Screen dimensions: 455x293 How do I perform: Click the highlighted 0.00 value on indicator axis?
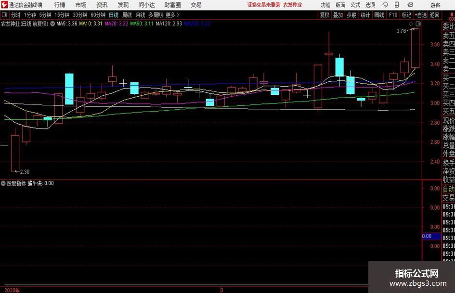431,236
